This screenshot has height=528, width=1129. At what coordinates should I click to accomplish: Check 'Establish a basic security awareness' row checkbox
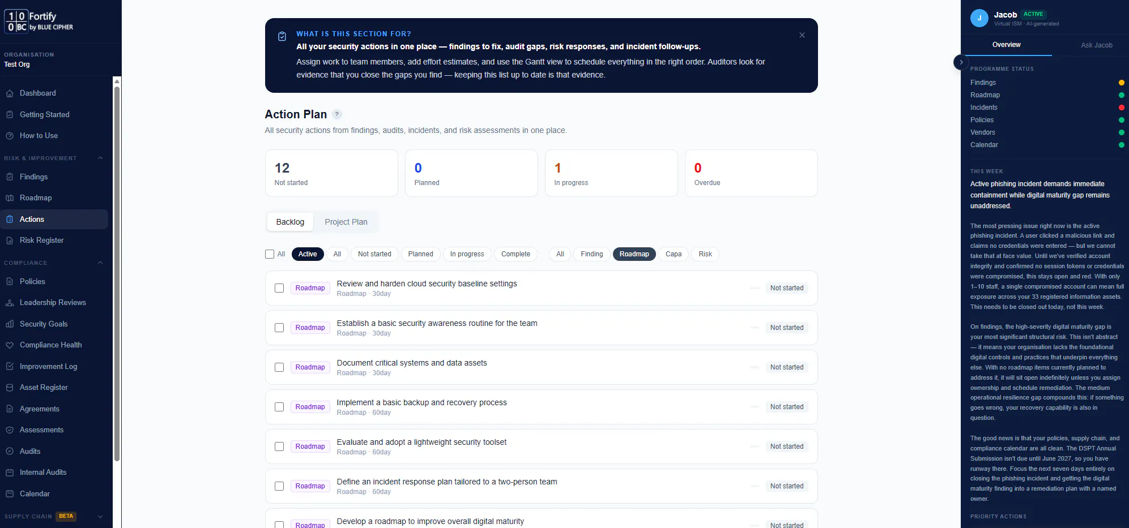tap(279, 328)
